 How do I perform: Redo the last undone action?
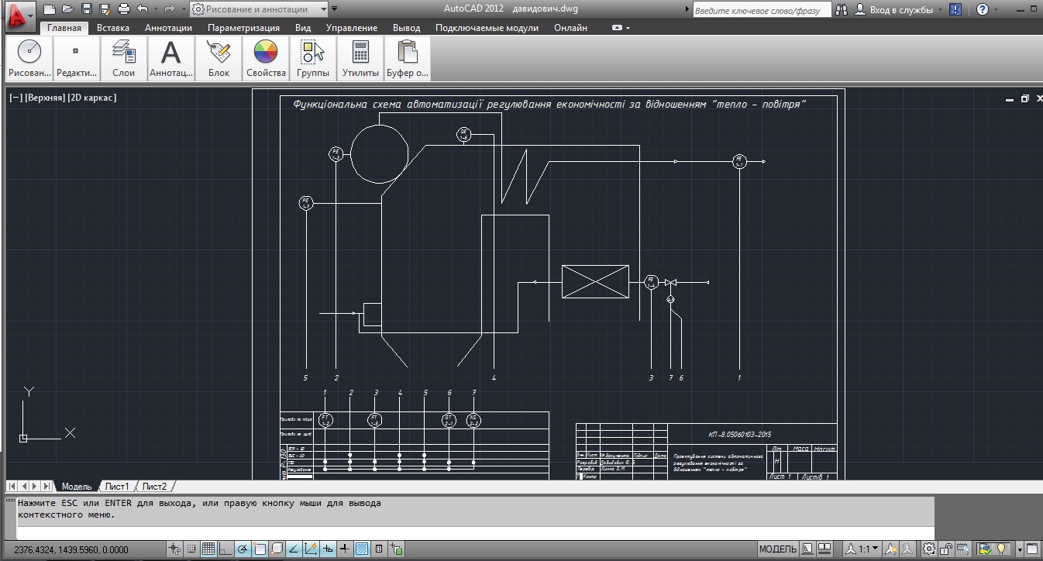click(169, 9)
